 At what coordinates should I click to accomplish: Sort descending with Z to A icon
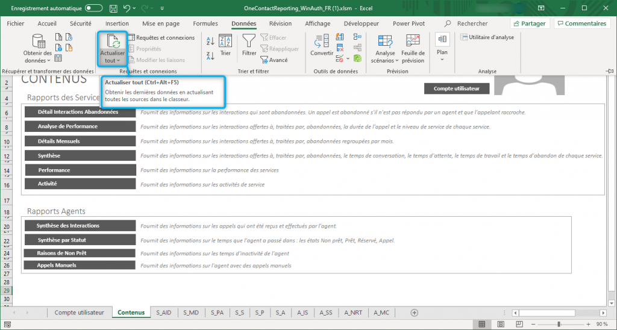coord(210,56)
